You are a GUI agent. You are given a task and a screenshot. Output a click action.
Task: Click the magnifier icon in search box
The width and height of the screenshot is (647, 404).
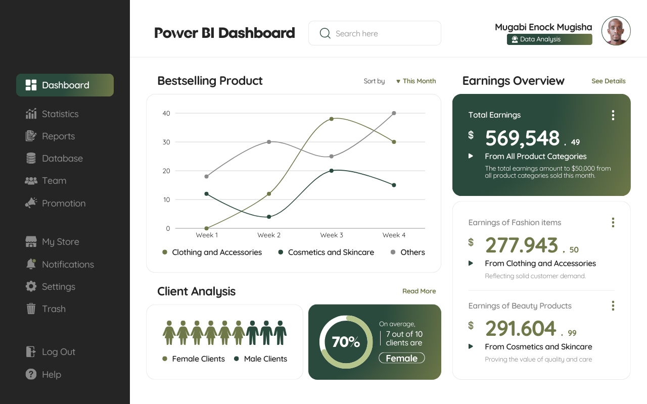coord(325,33)
